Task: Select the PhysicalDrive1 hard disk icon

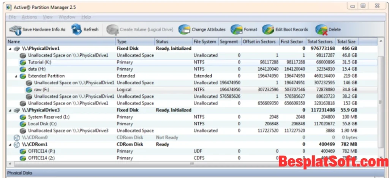Action: 17,49
